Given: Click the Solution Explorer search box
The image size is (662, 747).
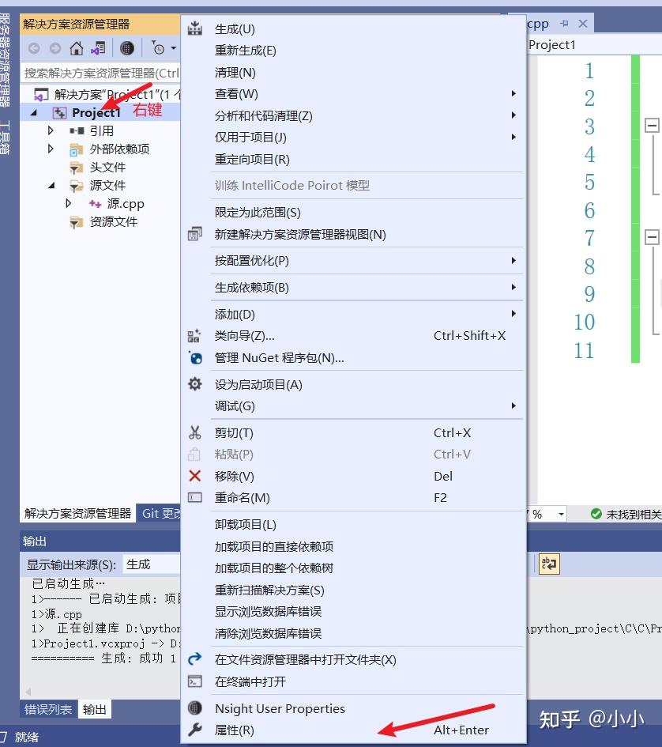Looking at the screenshot, I should [x=100, y=73].
